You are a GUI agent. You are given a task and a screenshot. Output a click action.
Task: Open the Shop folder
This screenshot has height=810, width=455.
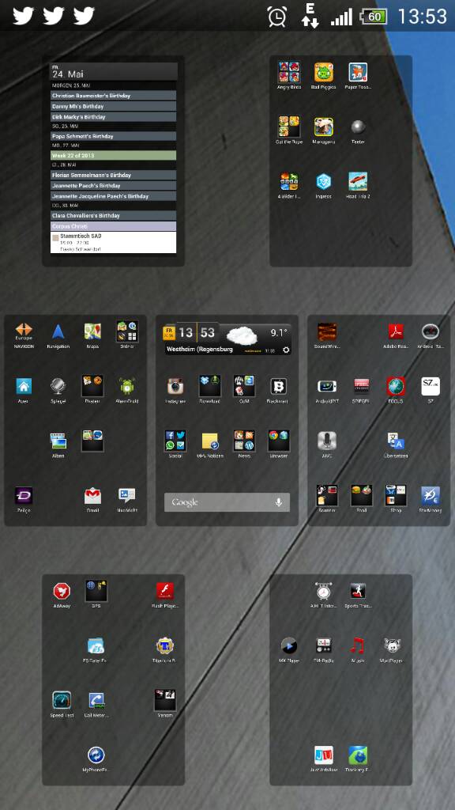point(396,495)
